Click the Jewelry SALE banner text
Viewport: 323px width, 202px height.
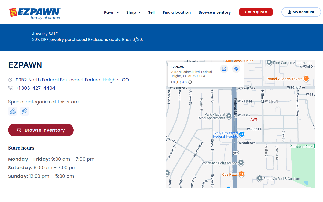[x=45, y=34]
